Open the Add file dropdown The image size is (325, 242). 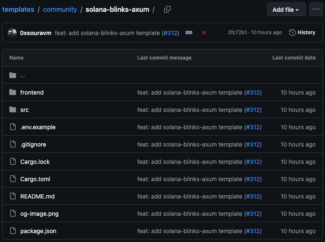click(x=286, y=9)
